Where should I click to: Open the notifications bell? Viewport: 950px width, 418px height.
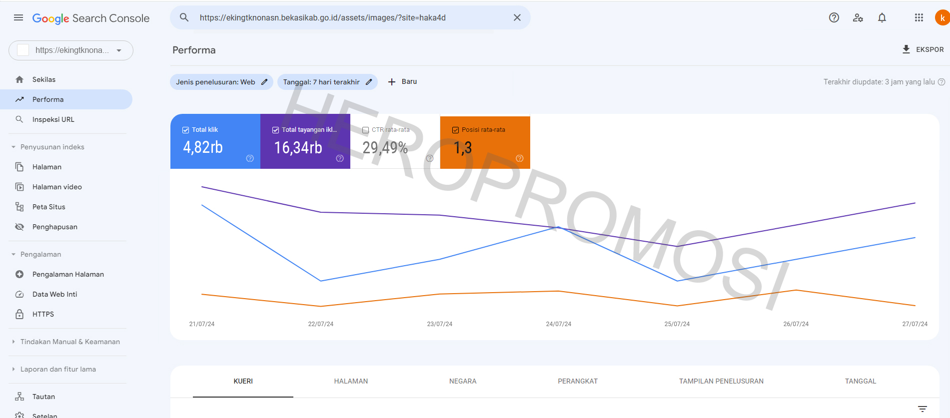pyautogui.click(x=882, y=18)
